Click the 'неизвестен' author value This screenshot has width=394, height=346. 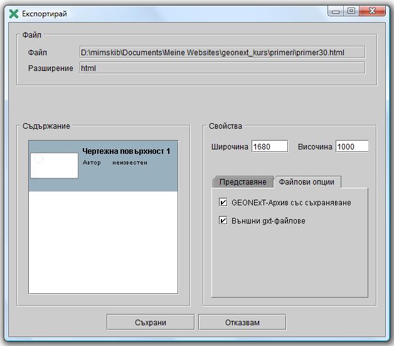(130, 163)
